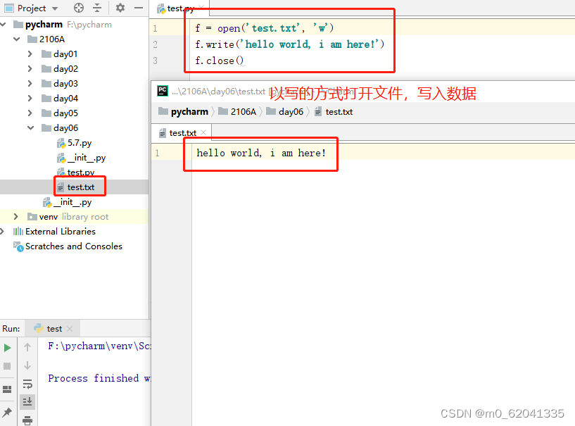Click the Collapse All icon in Project panel
Viewport: 575px width, 426px height.
[96, 8]
